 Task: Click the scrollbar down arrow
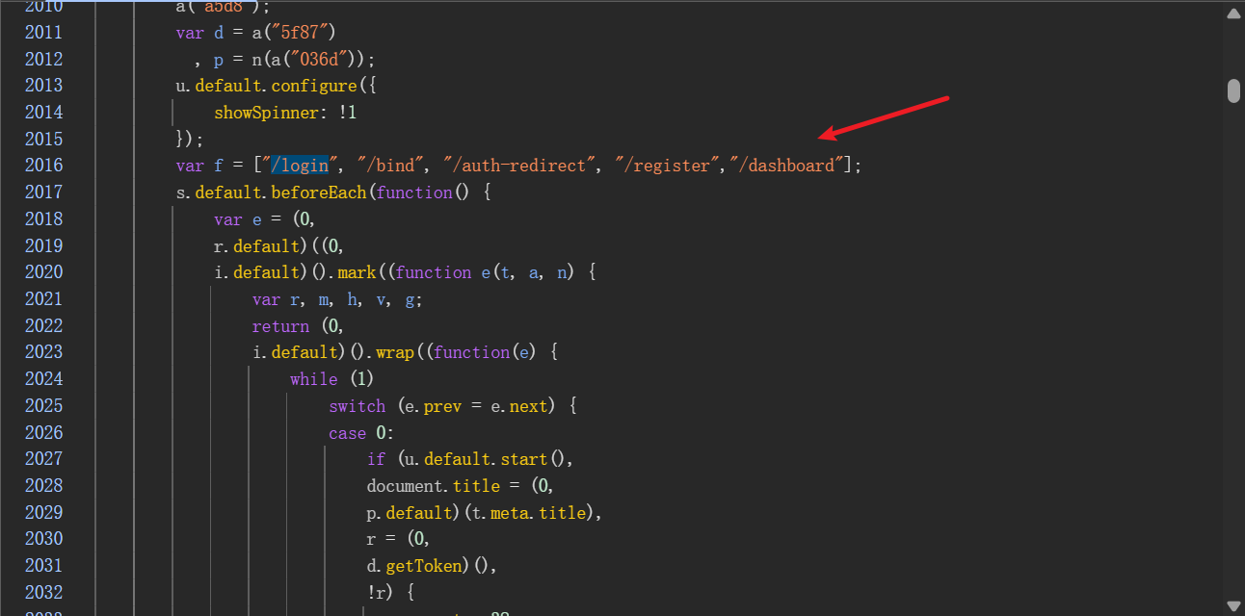pyautogui.click(x=1233, y=606)
